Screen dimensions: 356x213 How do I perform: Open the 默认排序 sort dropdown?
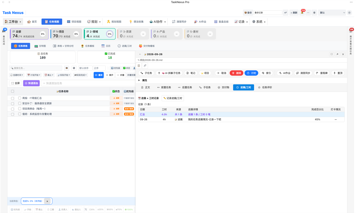tap(85, 68)
